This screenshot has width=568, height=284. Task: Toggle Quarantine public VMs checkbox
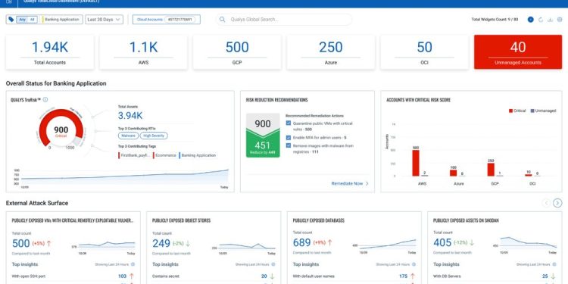289,123
